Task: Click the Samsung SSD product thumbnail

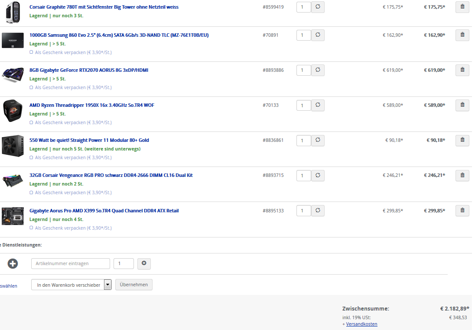Action: [13, 40]
